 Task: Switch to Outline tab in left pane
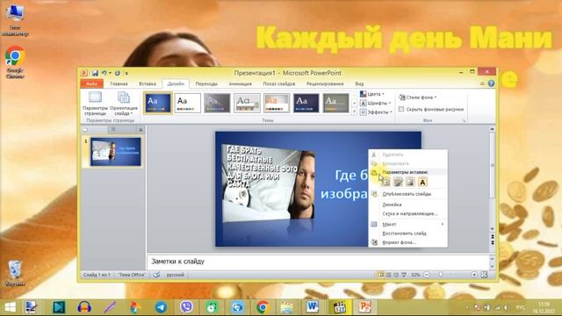click(113, 130)
